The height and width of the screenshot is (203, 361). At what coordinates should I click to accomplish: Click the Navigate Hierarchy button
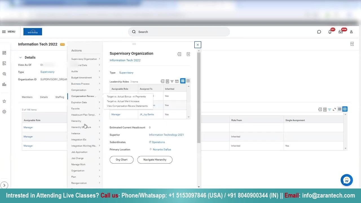(x=155, y=160)
